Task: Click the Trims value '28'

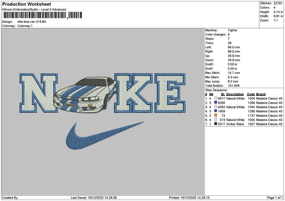Action: click(229, 43)
